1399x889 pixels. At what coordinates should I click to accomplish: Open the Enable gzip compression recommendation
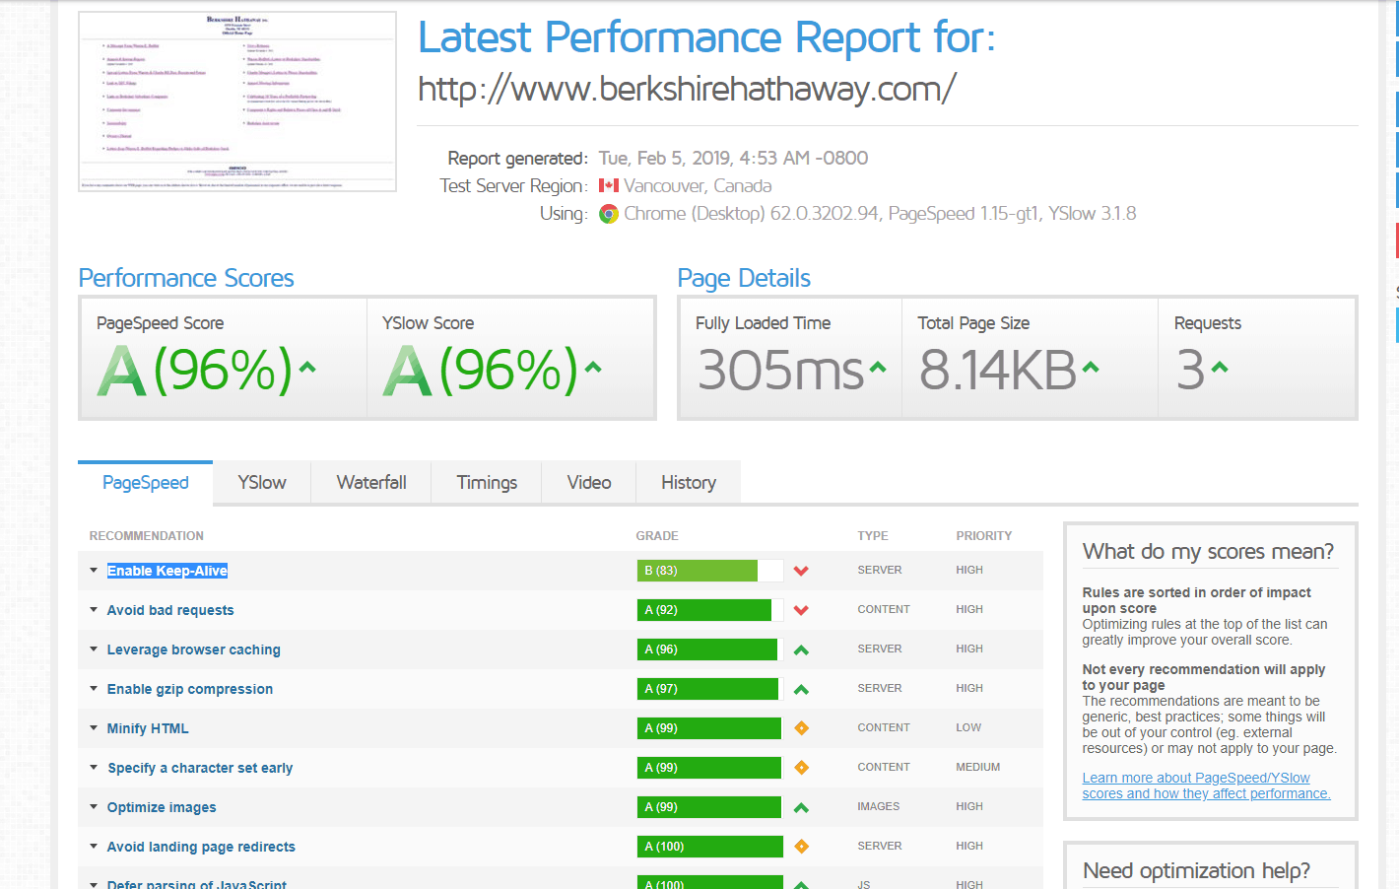(x=190, y=689)
